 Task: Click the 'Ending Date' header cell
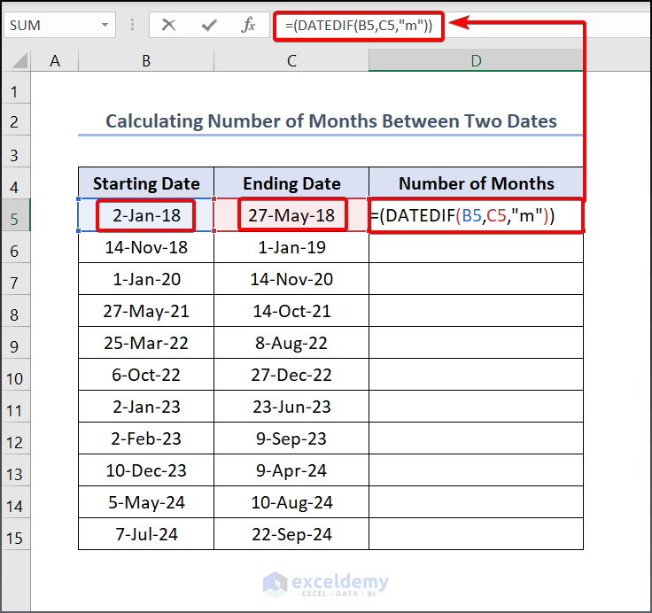[291, 183]
